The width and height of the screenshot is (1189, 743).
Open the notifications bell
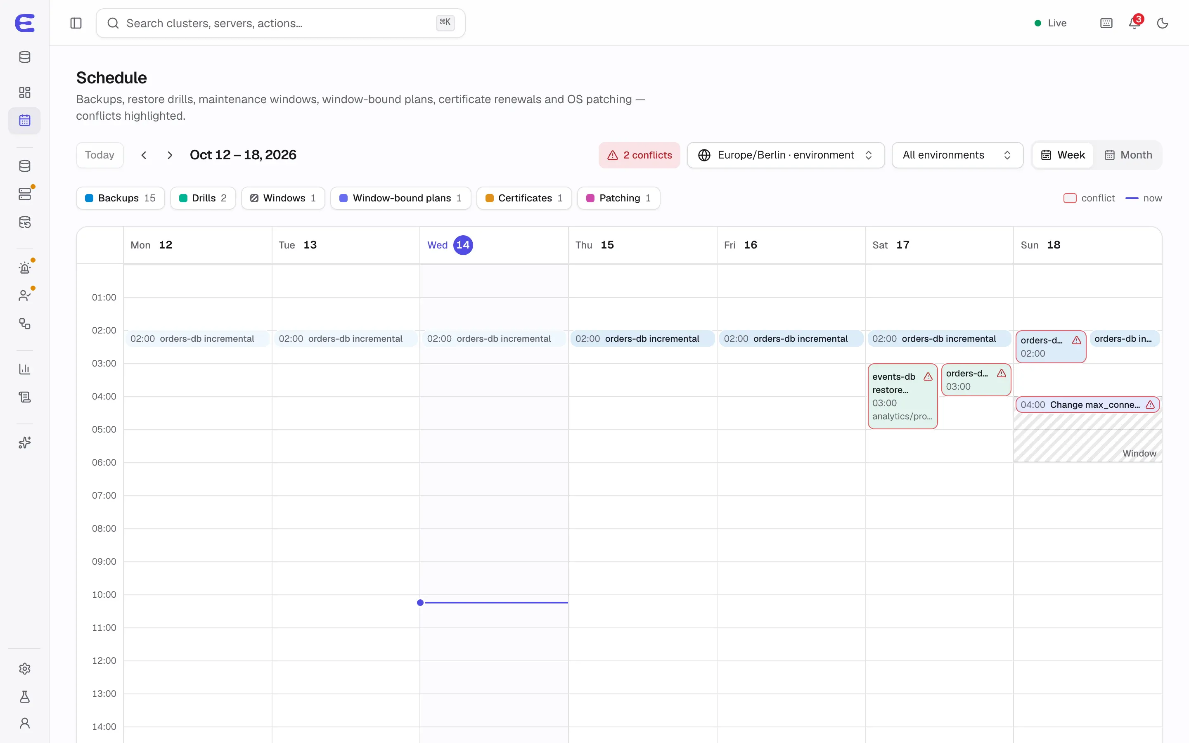(1135, 23)
